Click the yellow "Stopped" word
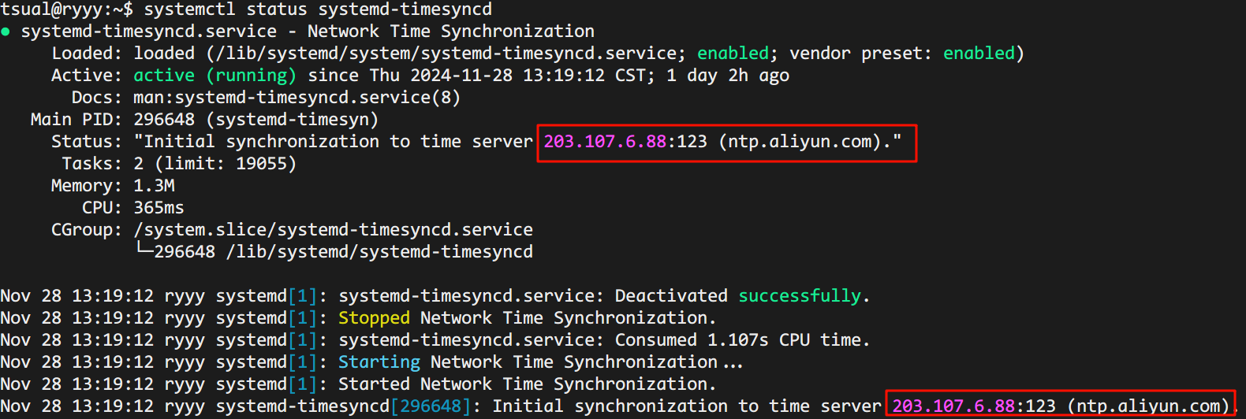Screen dimensions: 1246x419 pyautogui.click(x=374, y=318)
